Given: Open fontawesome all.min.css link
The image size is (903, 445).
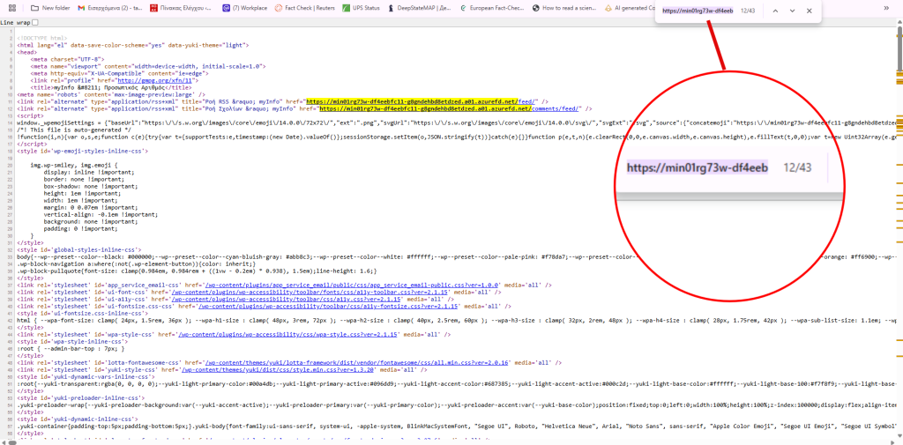Looking at the screenshot, I should (358, 363).
